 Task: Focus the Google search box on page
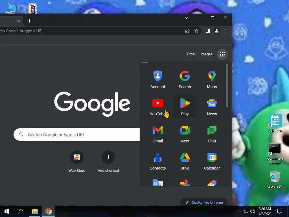[77, 134]
